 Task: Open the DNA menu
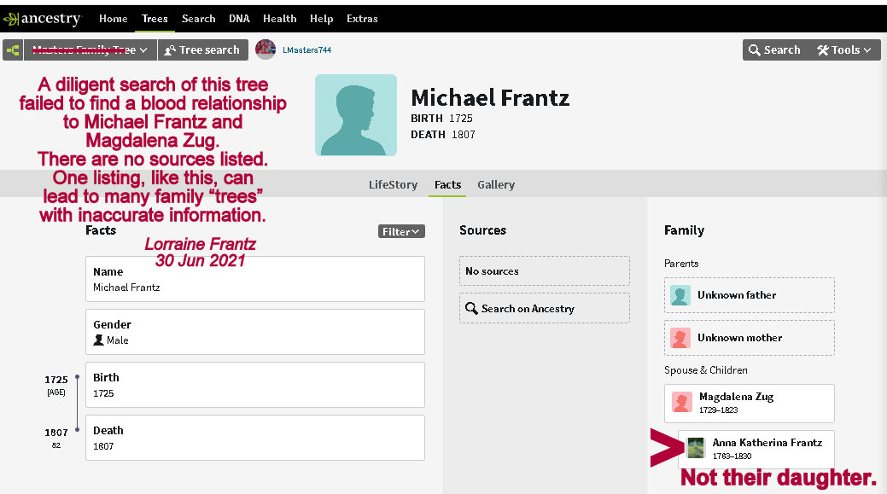tap(239, 19)
